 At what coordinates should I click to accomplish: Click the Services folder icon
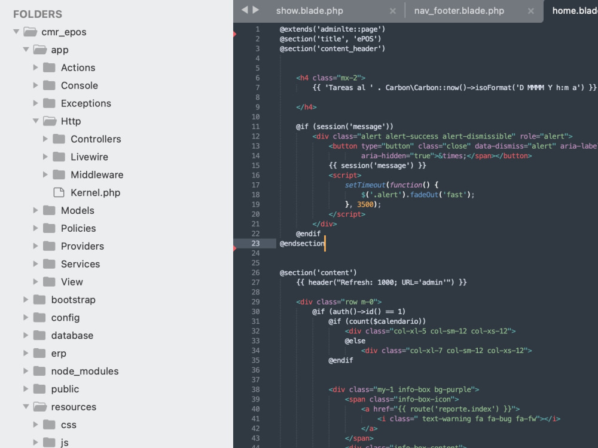coord(49,263)
